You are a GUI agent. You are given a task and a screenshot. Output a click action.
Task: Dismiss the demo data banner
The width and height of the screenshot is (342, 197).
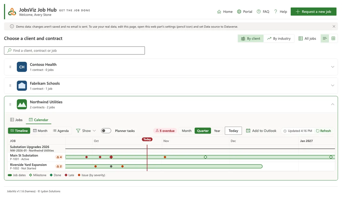(x=334, y=26)
